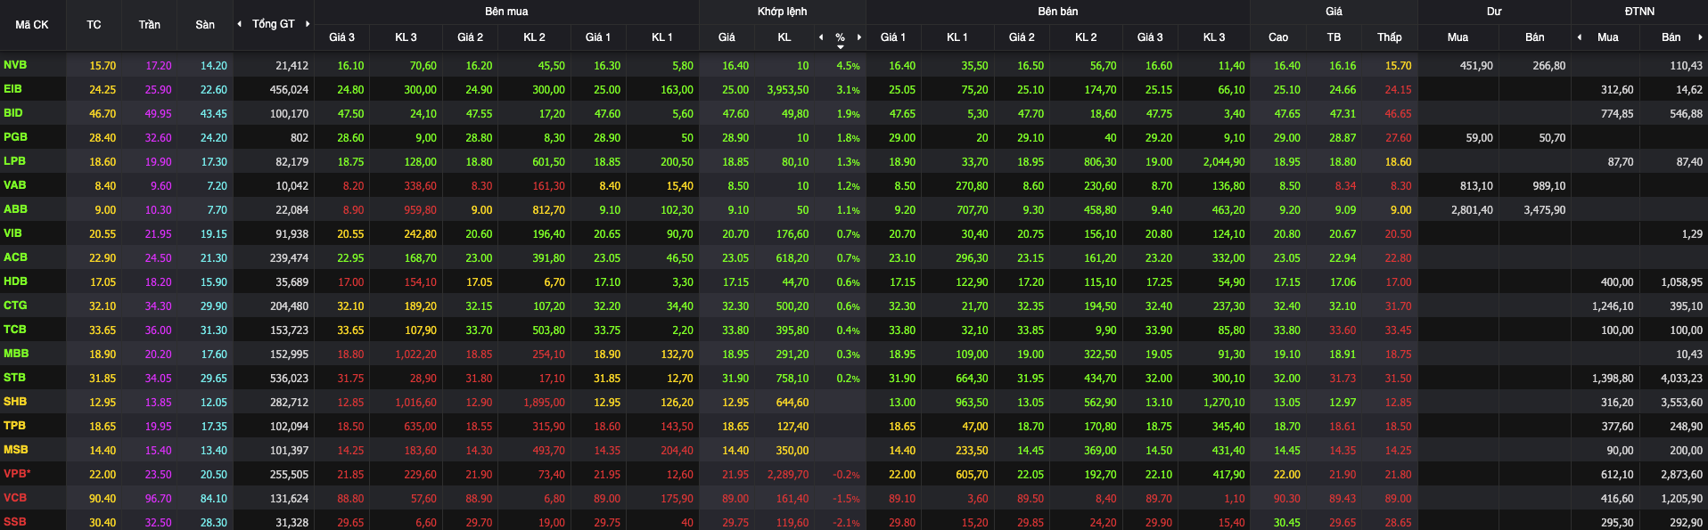The image size is (1708, 530).
Task: Click ABB surplus sell 3,475,90
Action: tap(1545, 210)
